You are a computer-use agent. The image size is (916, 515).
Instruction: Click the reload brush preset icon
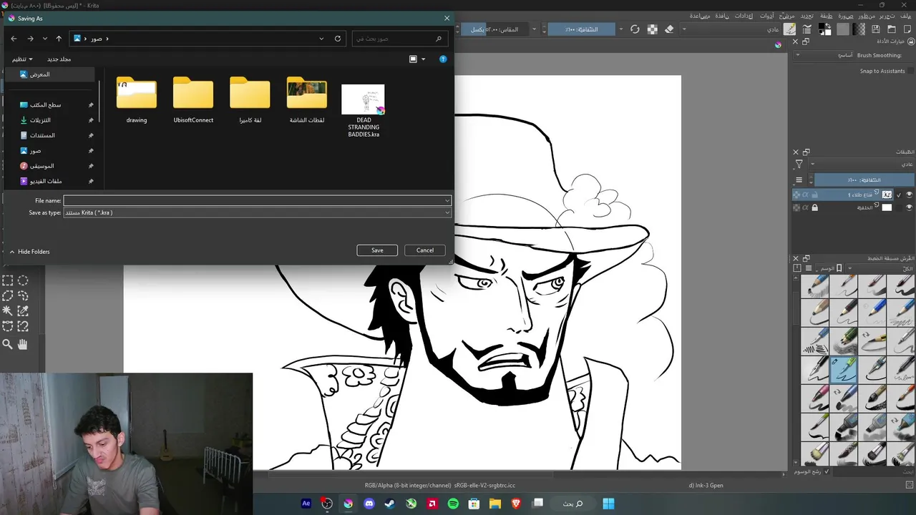tap(635, 29)
